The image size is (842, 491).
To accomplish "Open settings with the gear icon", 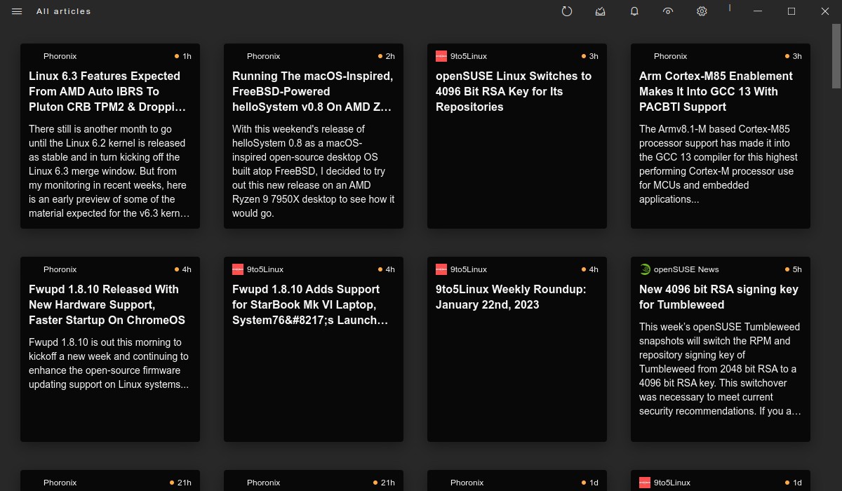I will coord(702,11).
